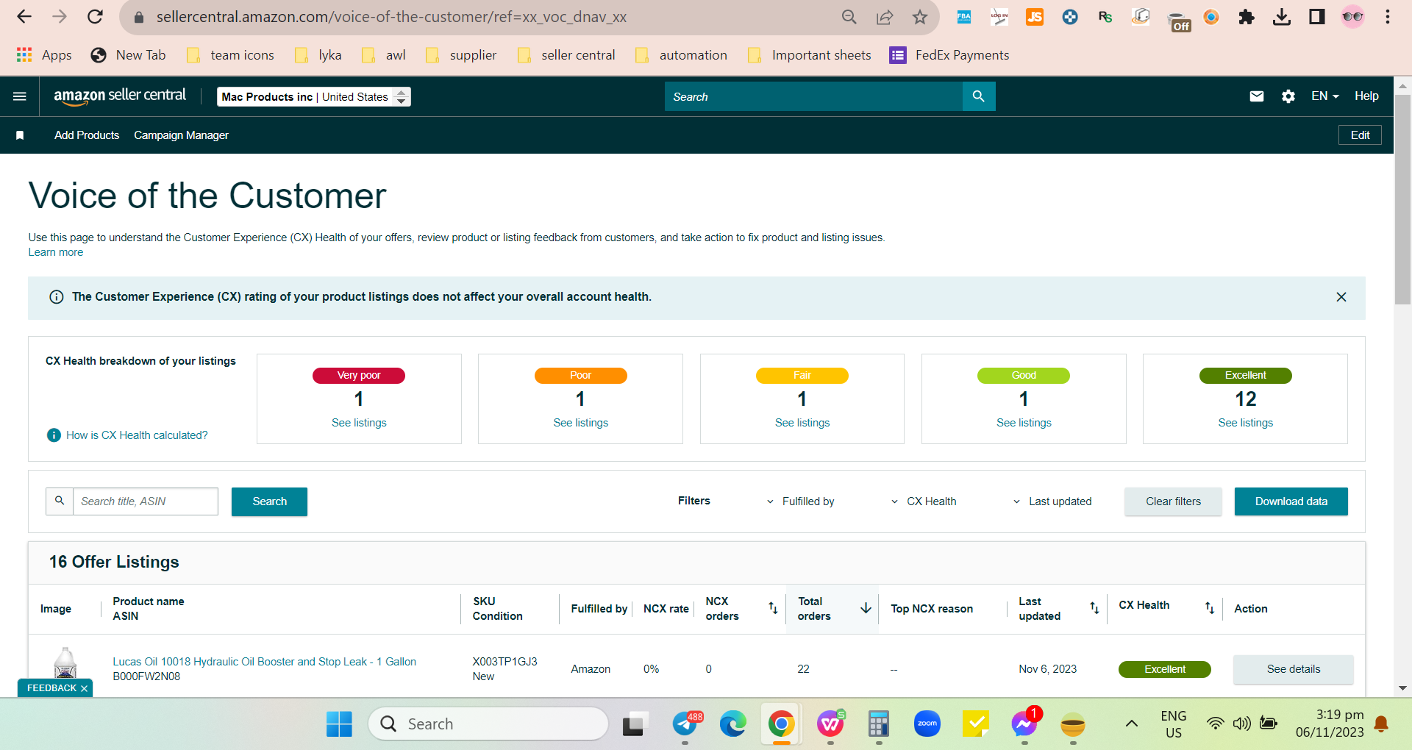Click the page vertical scrollbar
Image resolution: width=1412 pixels, height=750 pixels.
(1402, 199)
